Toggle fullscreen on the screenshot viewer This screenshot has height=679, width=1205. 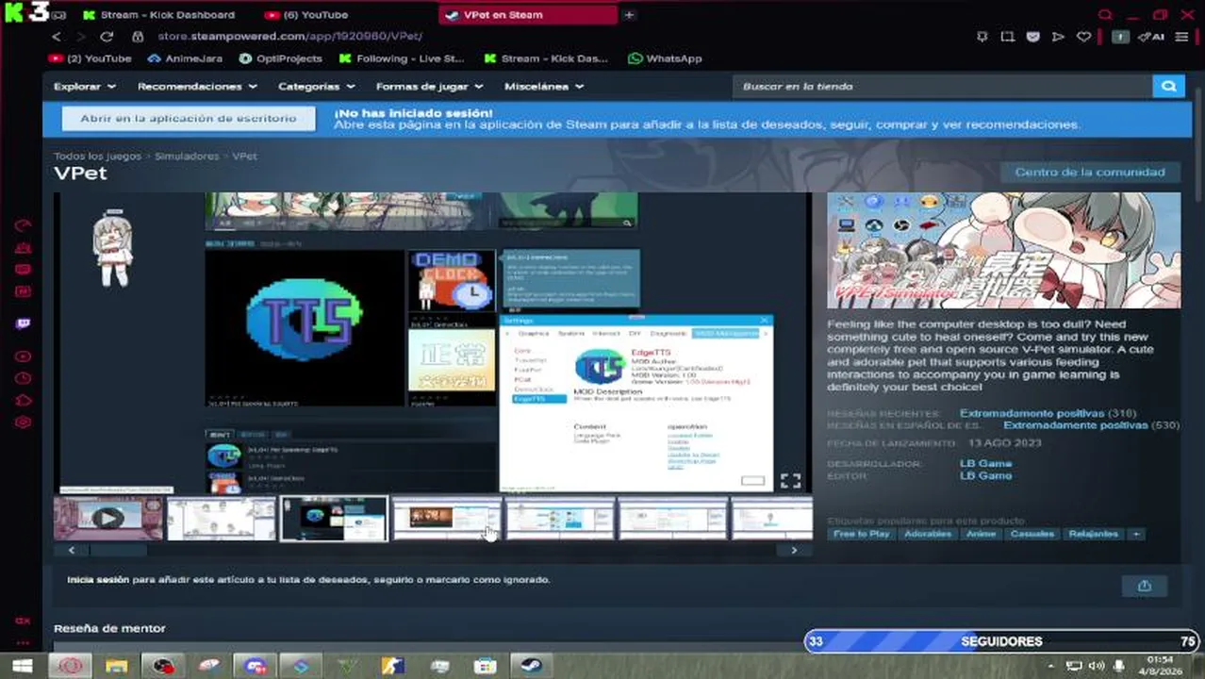tap(790, 481)
